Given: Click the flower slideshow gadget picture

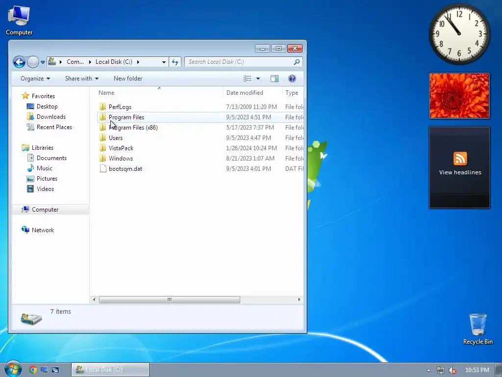Looking at the screenshot, I should pos(459,96).
